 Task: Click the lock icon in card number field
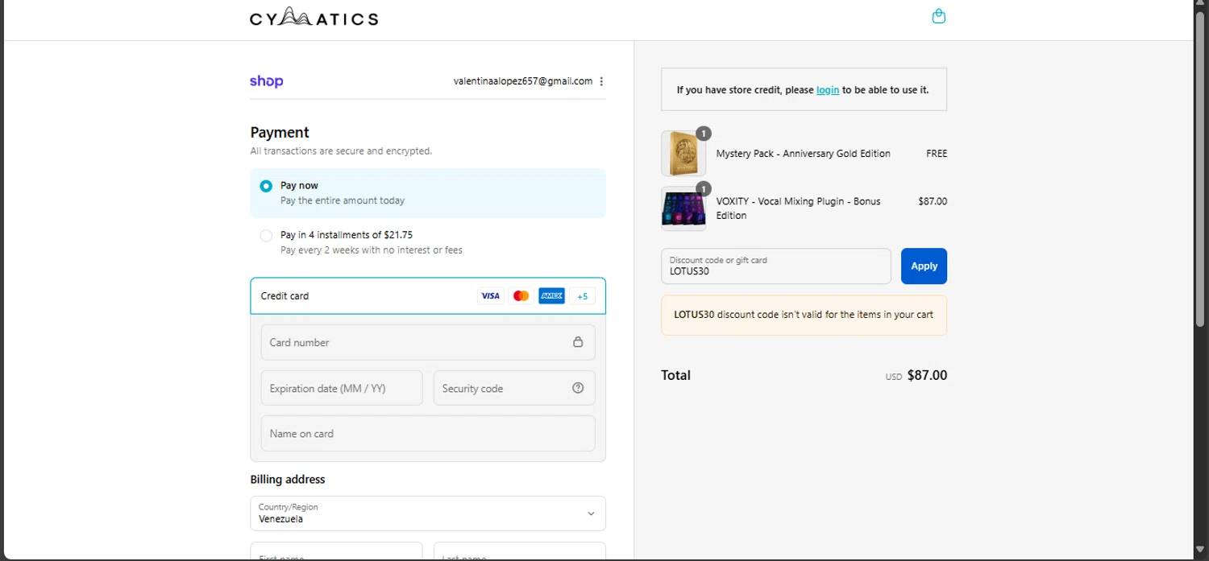[578, 342]
